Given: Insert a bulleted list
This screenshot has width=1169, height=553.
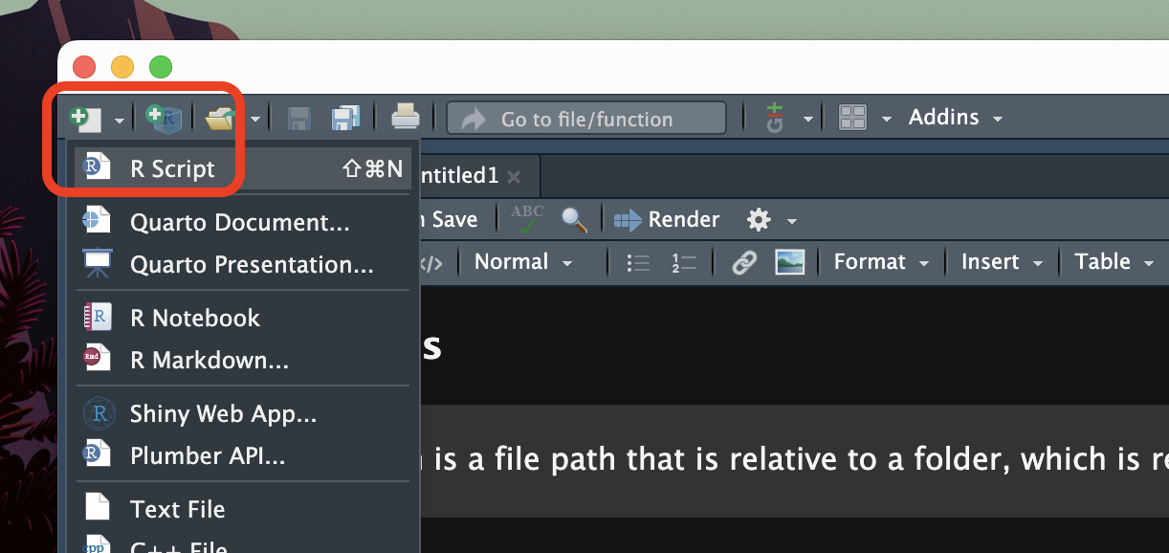Looking at the screenshot, I should tap(638, 262).
